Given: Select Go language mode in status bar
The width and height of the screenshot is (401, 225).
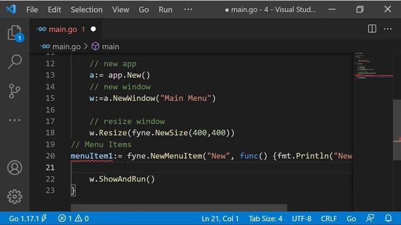Looking at the screenshot, I should (351, 219).
